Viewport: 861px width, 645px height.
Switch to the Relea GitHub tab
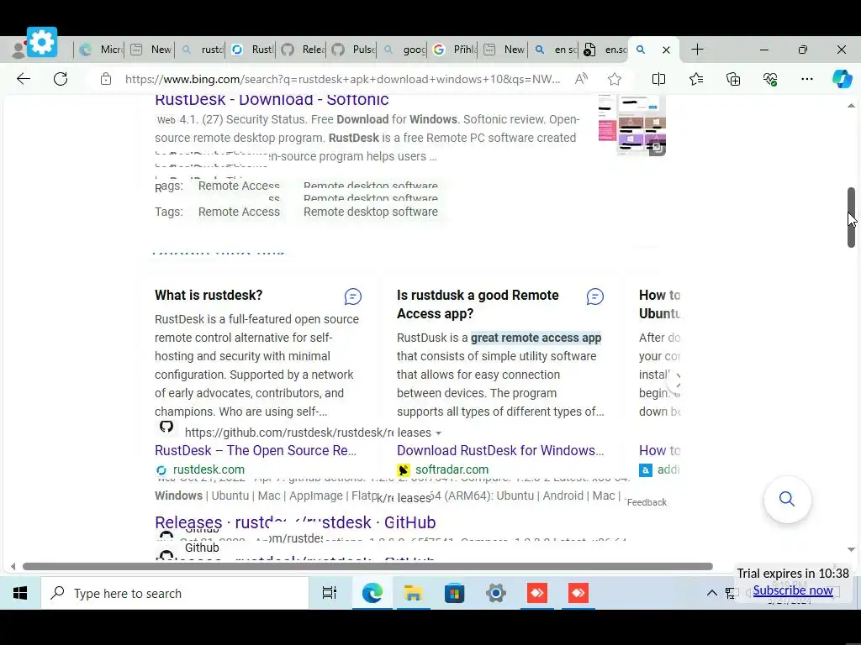[x=303, y=50]
